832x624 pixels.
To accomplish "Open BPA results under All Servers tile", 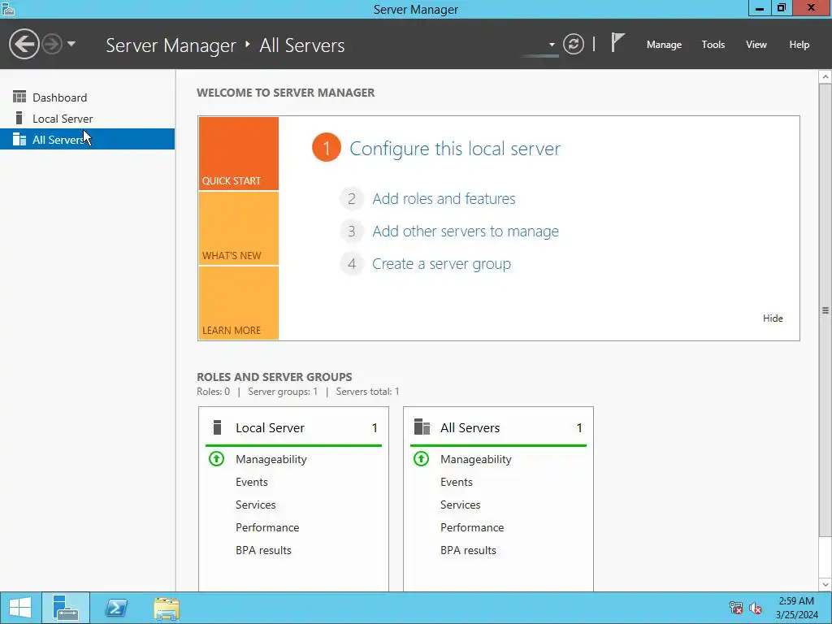I will [469, 550].
